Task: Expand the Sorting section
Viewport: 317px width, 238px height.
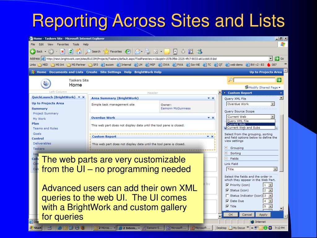Action: point(226,153)
